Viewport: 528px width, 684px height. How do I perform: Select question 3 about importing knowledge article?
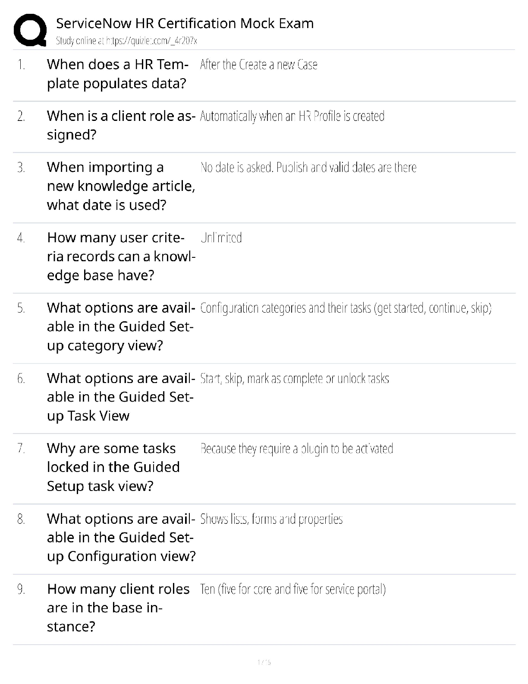pos(121,186)
